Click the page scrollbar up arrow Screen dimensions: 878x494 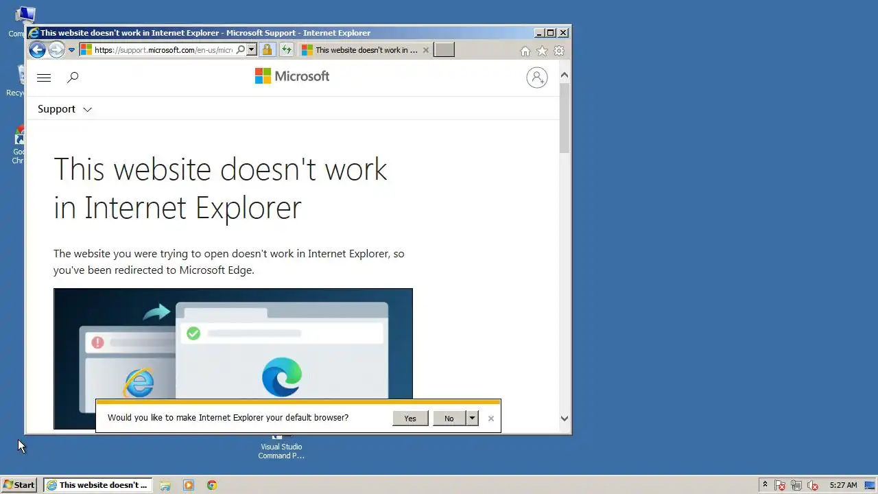point(565,75)
